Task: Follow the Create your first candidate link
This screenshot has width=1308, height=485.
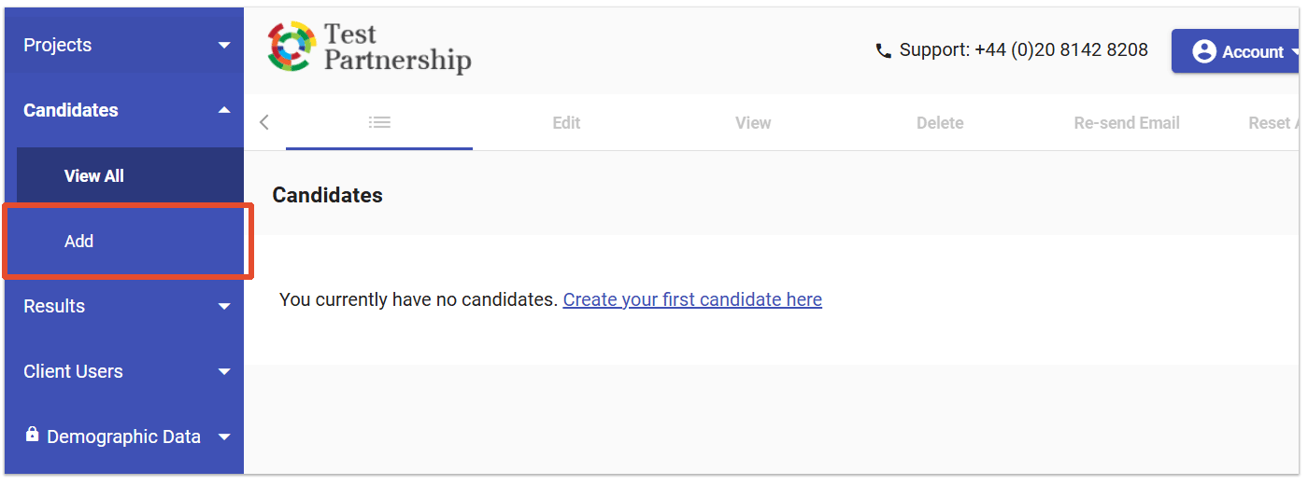Action: click(692, 299)
